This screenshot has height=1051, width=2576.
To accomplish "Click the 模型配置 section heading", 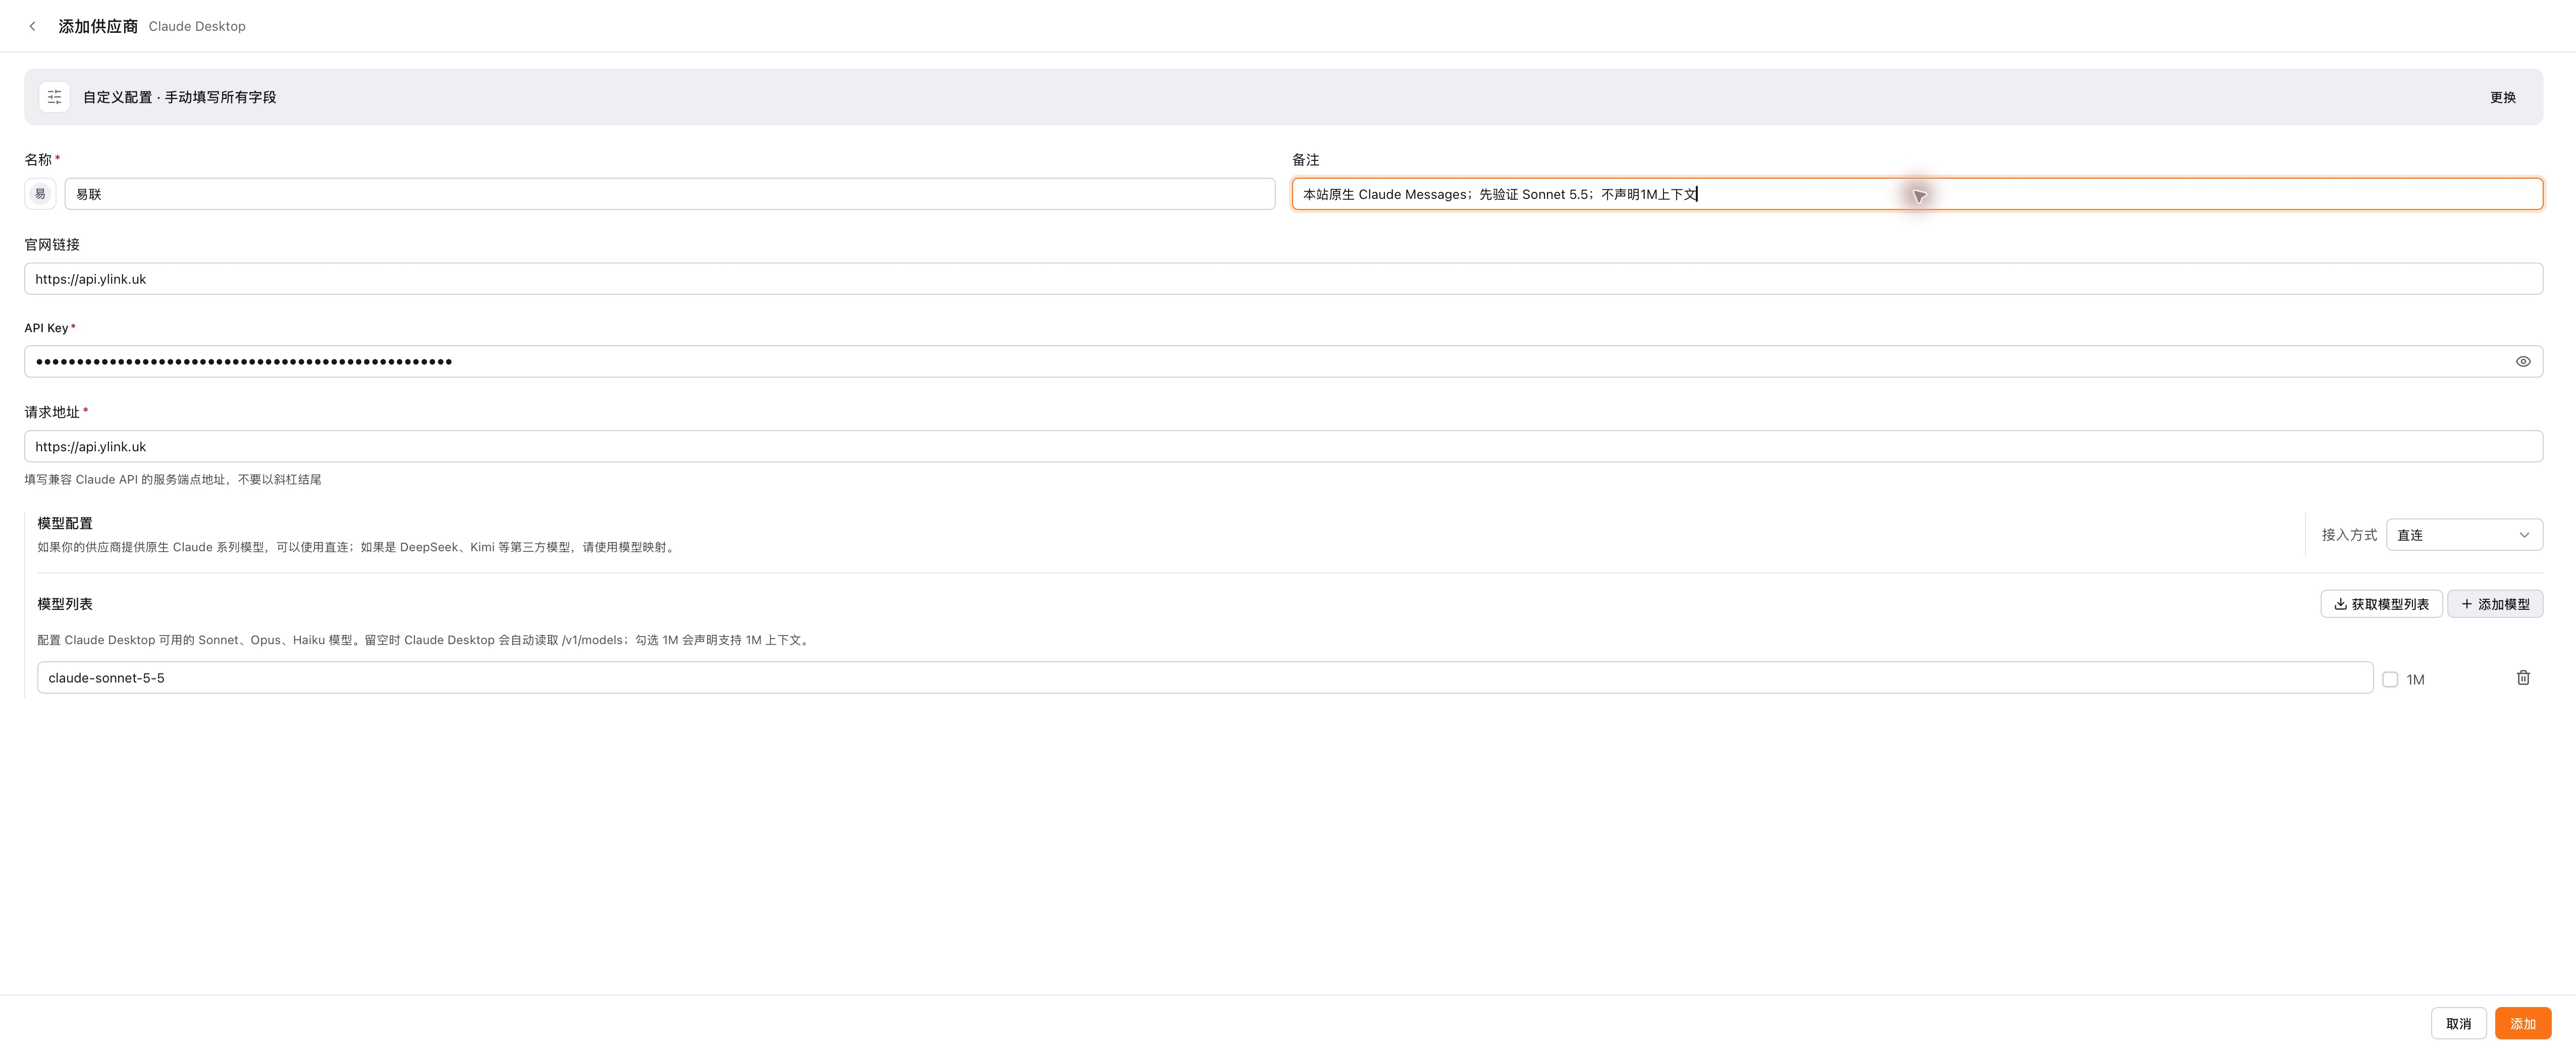I will [65, 523].
